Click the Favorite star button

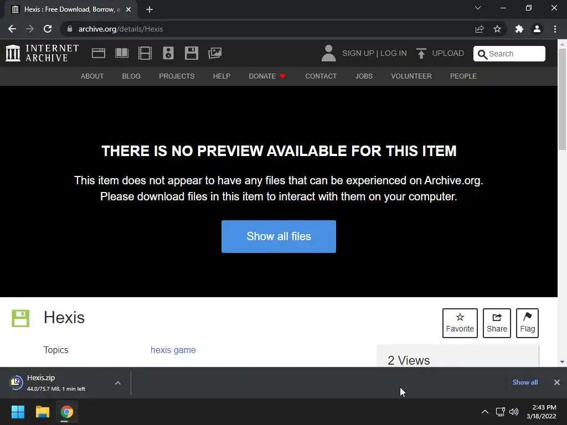(x=460, y=323)
